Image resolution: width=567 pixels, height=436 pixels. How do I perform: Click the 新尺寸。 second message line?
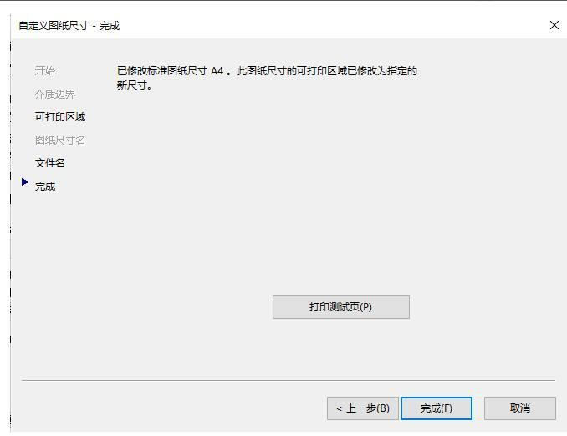pyautogui.click(x=135, y=85)
